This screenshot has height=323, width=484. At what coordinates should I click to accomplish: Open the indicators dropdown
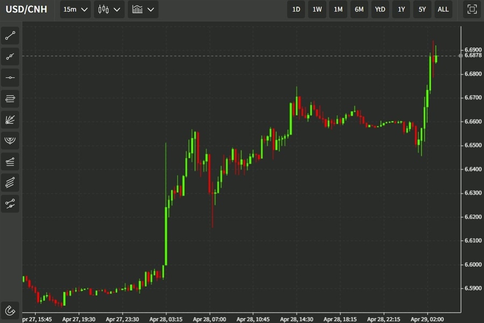click(x=143, y=9)
